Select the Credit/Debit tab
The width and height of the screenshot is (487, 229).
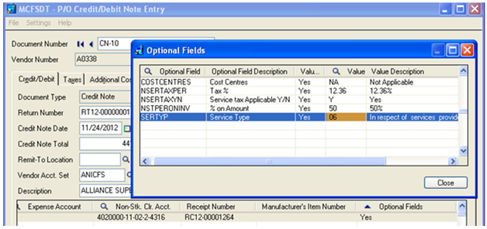[36, 79]
